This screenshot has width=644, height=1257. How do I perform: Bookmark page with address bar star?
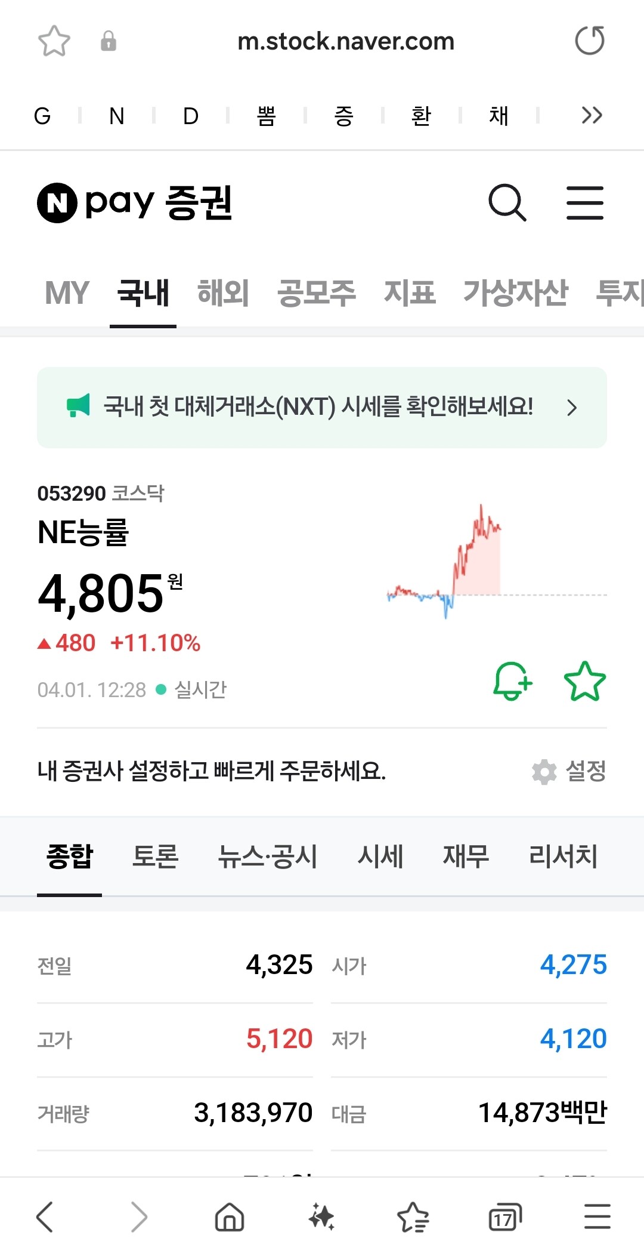click(54, 41)
